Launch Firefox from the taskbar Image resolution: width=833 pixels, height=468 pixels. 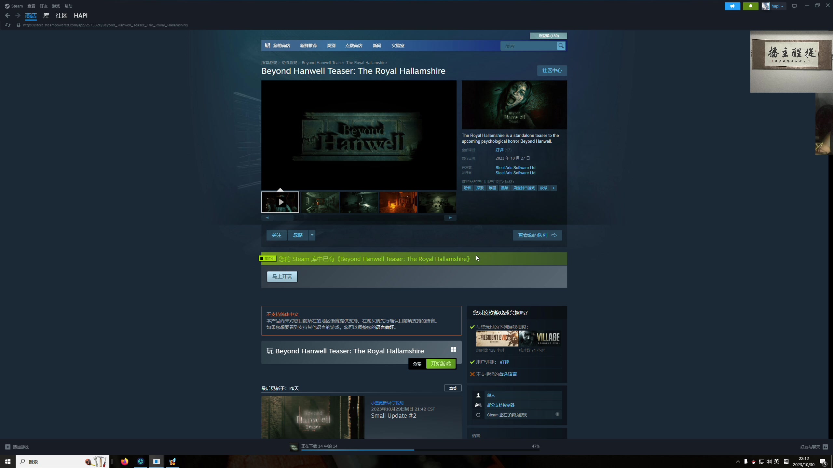click(124, 461)
